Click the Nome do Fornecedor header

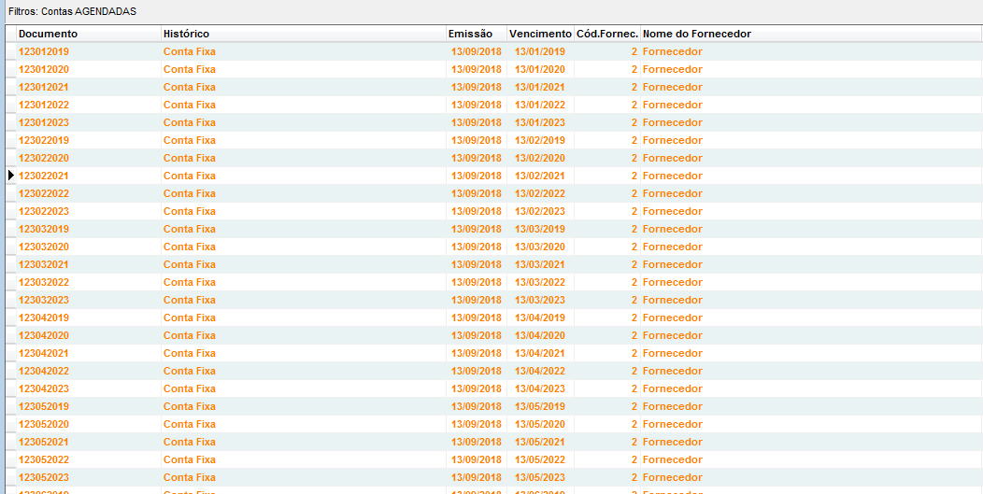click(x=696, y=34)
